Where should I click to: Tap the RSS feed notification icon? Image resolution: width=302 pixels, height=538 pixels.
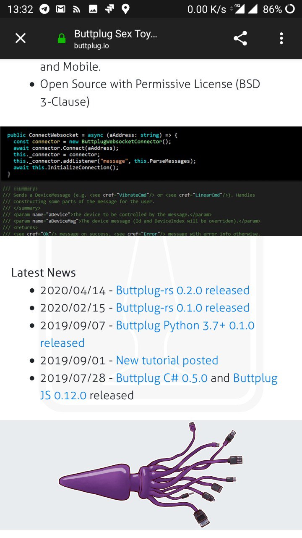(x=77, y=9)
